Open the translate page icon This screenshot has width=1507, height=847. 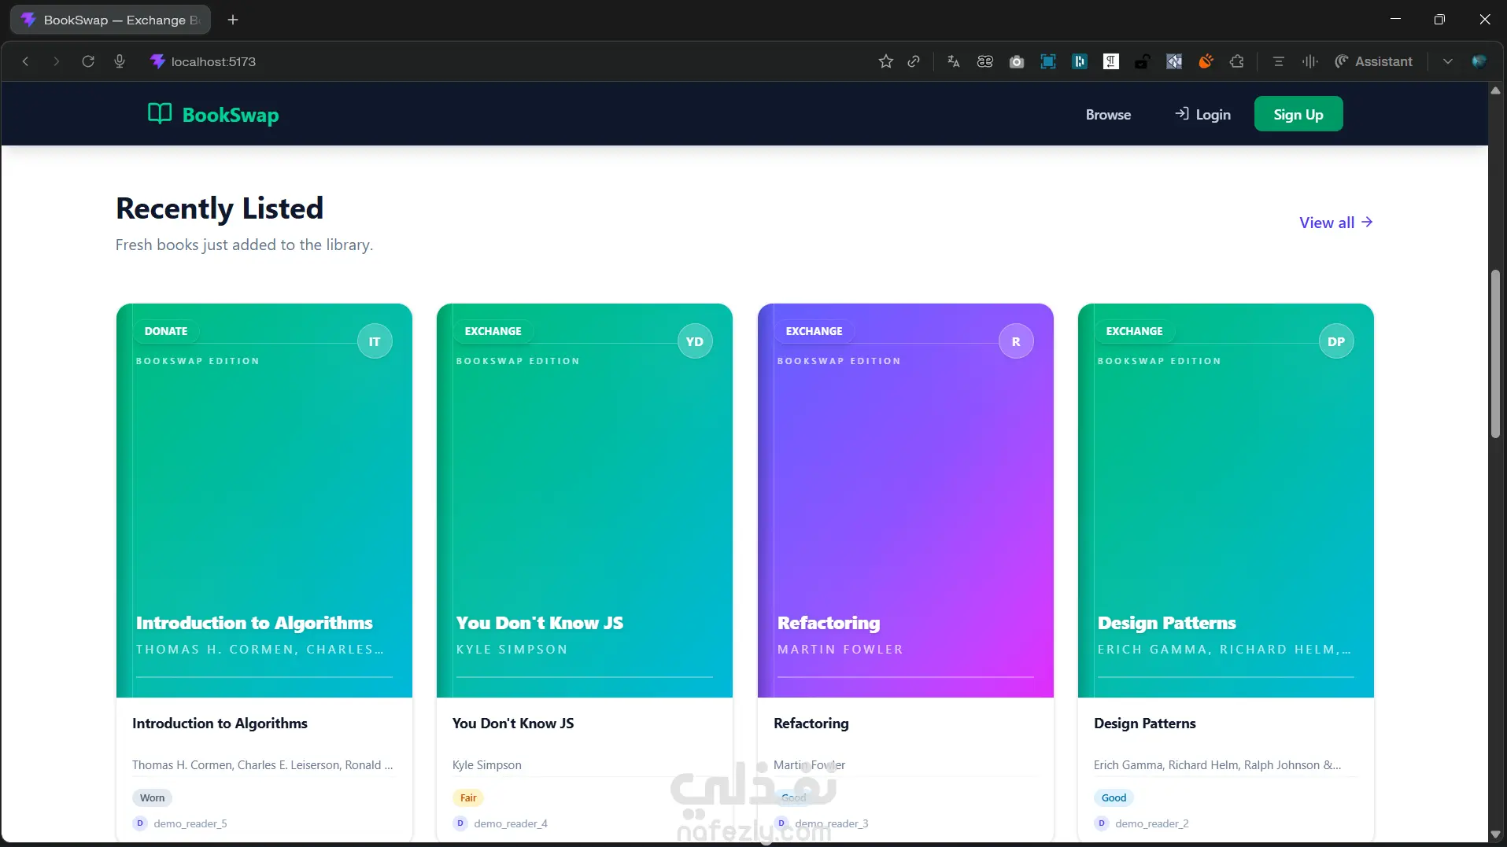pos(954,61)
